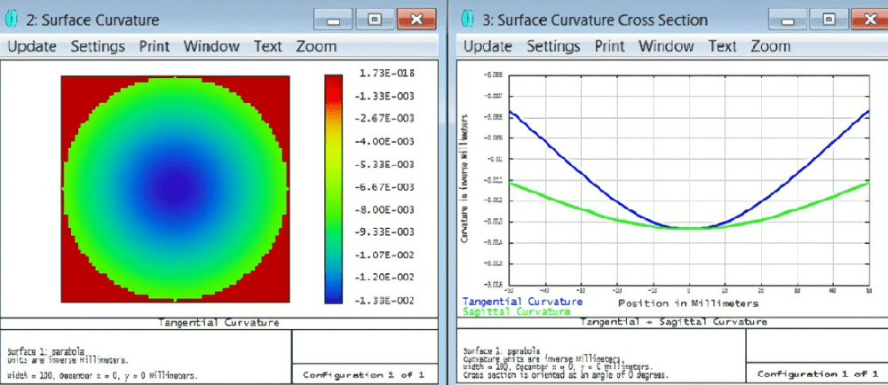
Task: Close the Surface Curvature window
Action: pos(416,19)
